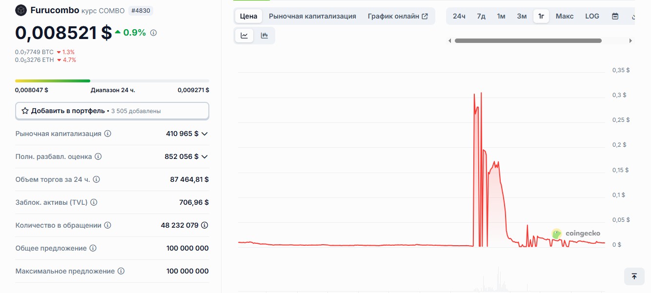This screenshot has width=651, height=293.
Task: Toggle LOG scale on the chart
Action: pos(592,16)
